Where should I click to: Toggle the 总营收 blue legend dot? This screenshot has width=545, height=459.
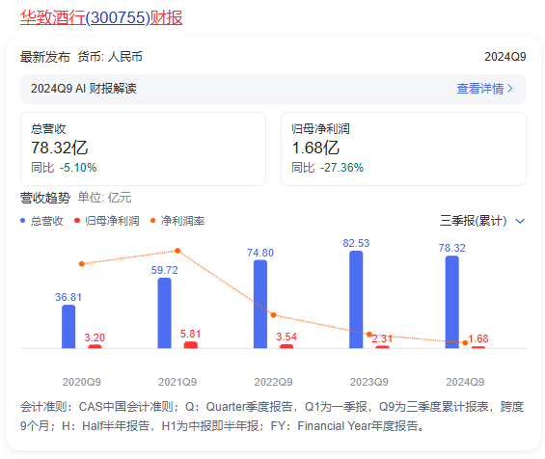[23, 220]
